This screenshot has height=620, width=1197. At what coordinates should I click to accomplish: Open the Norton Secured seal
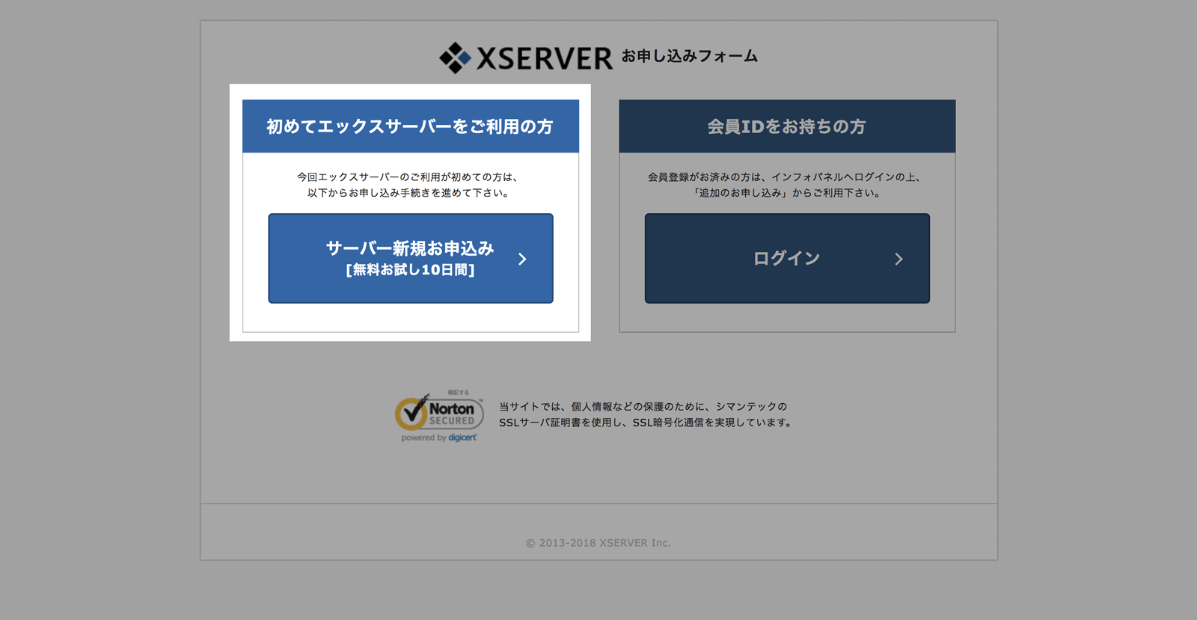[439, 416]
